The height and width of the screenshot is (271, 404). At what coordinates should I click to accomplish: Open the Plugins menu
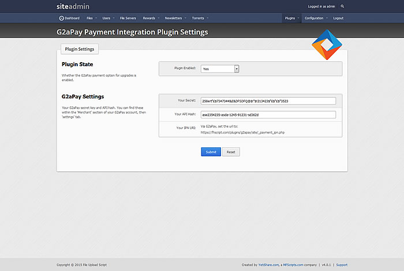[291, 18]
